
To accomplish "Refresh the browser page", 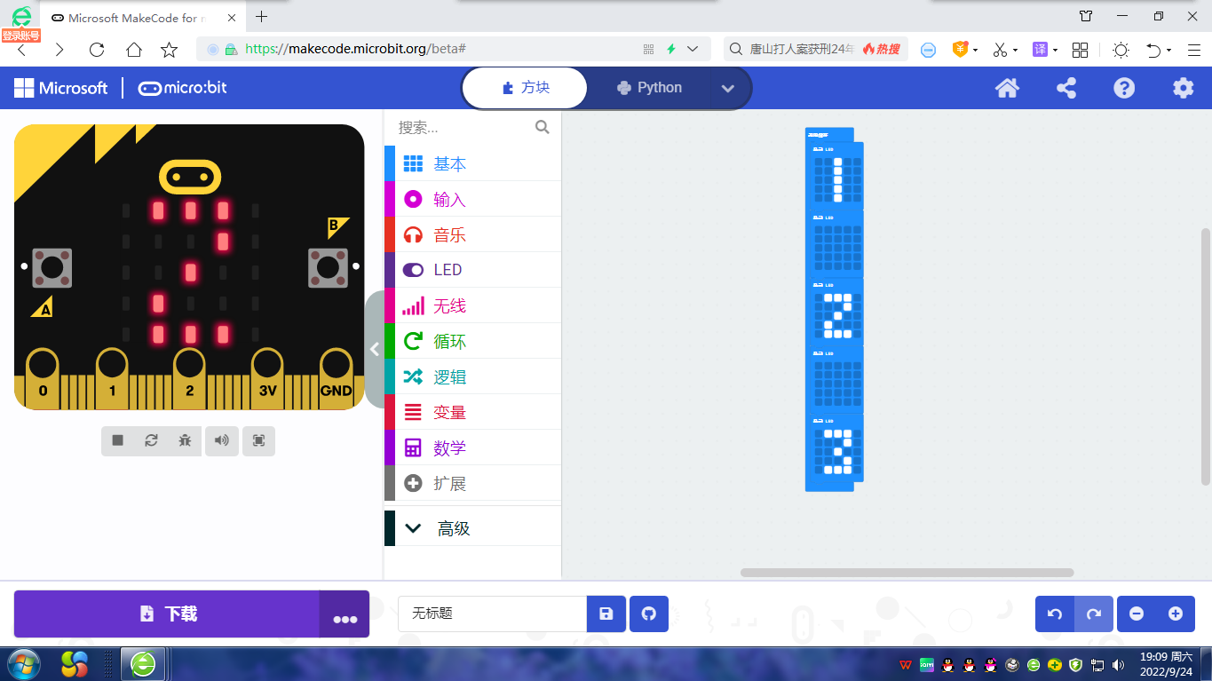I will 97,50.
